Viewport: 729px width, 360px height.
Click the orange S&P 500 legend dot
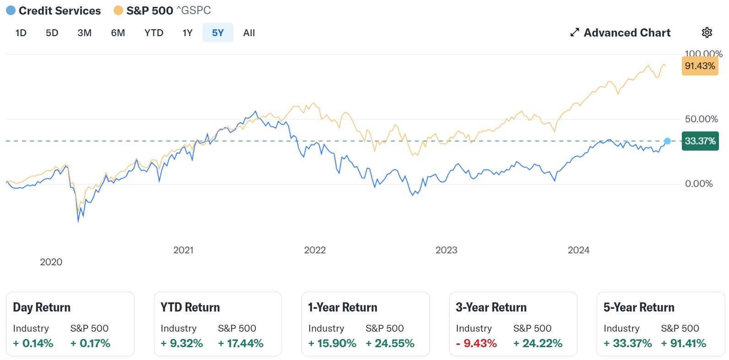(118, 11)
